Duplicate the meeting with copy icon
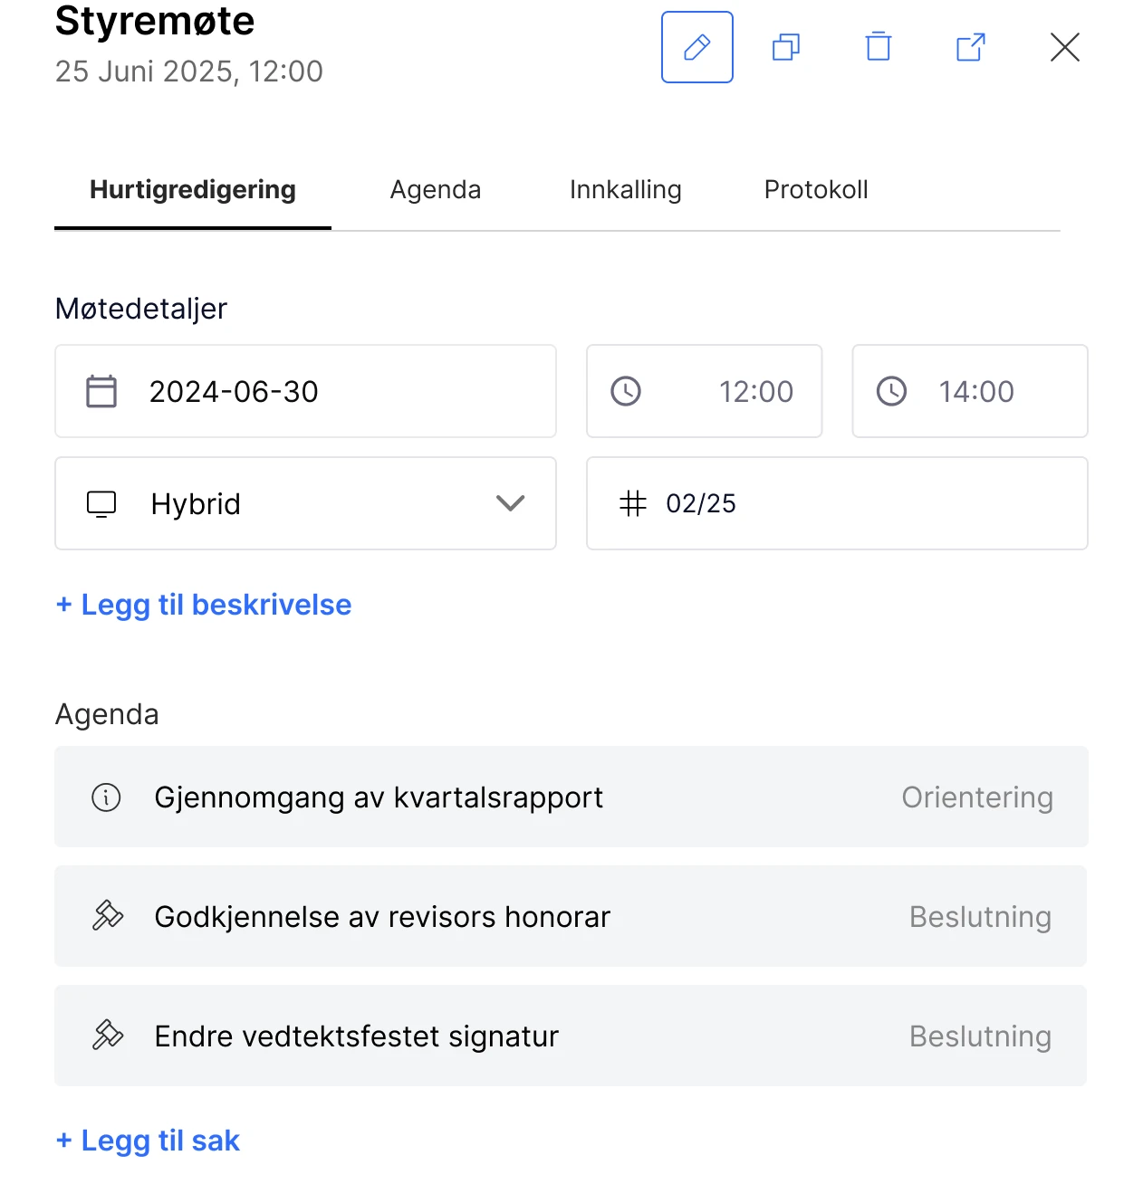This screenshot has height=1184, width=1143. point(786,47)
